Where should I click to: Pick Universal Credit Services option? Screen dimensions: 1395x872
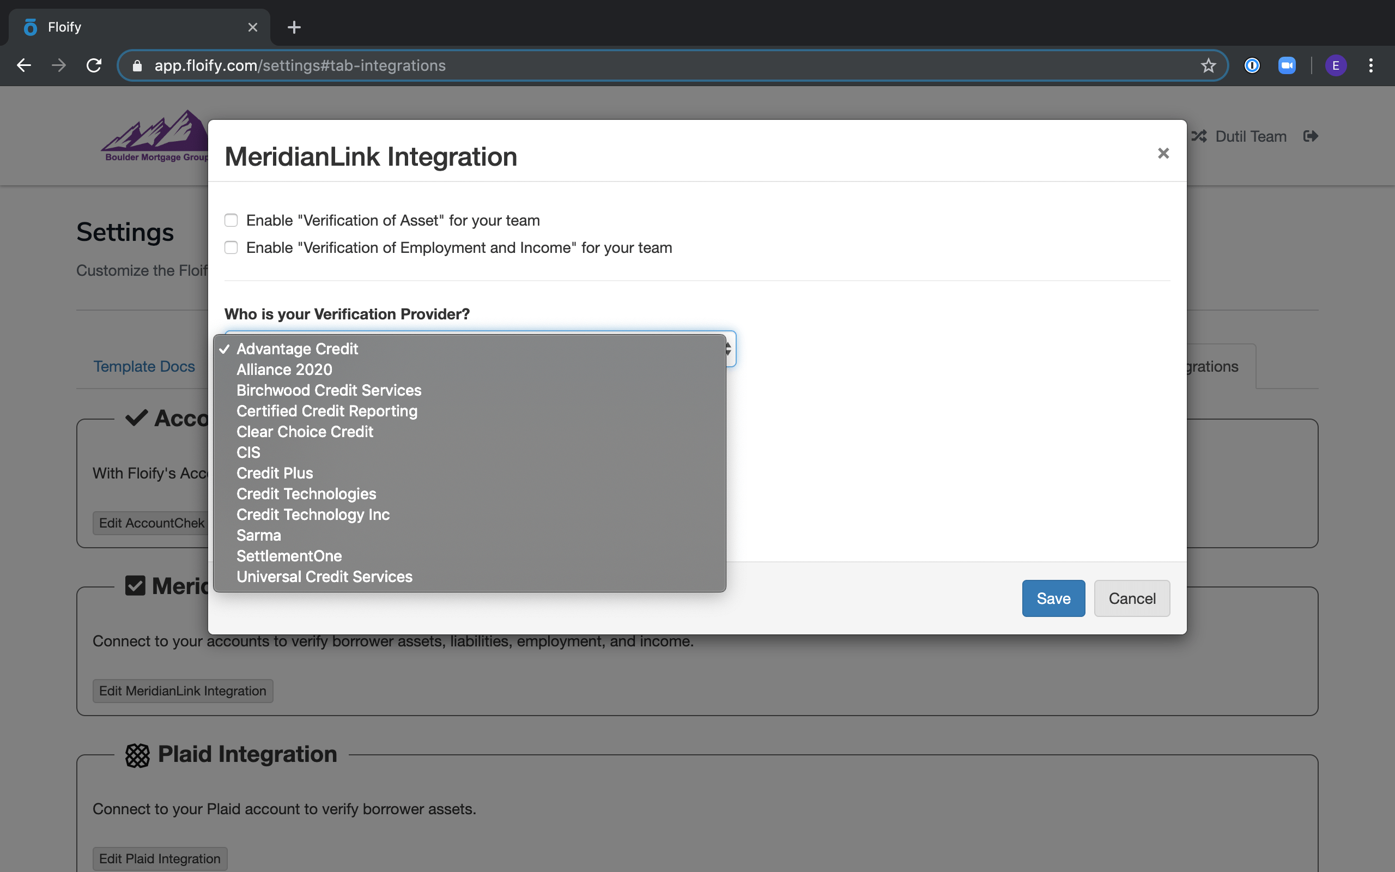(x=324, y=577)
